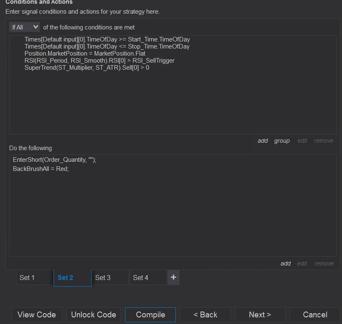The height and width of the screenshot is (324, 342).
Task: Click 'group' to group selected conditions
Action: click(282, 141)
